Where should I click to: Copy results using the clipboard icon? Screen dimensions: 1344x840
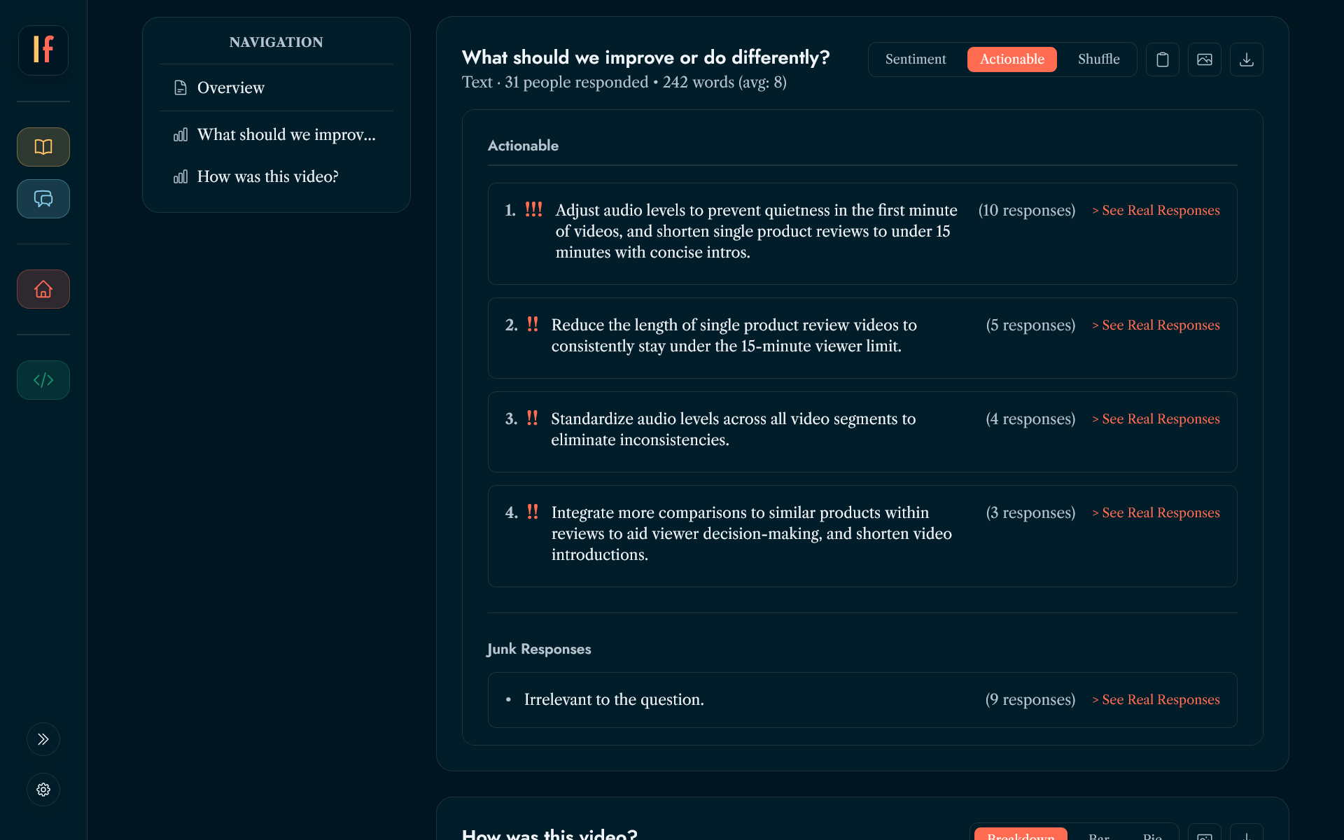(1162, 59)
